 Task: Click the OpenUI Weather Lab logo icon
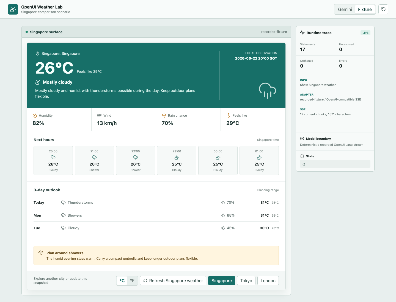(x=13, y=9)
